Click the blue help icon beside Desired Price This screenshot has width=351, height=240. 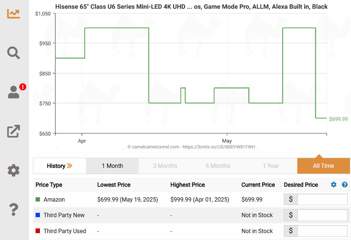[345, 185]
